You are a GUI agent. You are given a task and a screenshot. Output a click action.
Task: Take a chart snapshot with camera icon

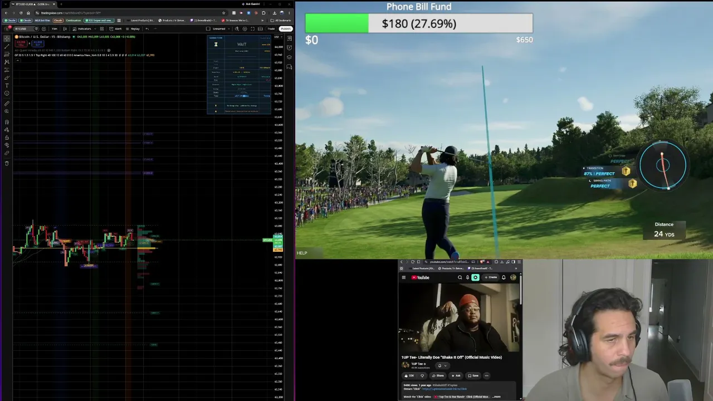(x=260, y=28)
